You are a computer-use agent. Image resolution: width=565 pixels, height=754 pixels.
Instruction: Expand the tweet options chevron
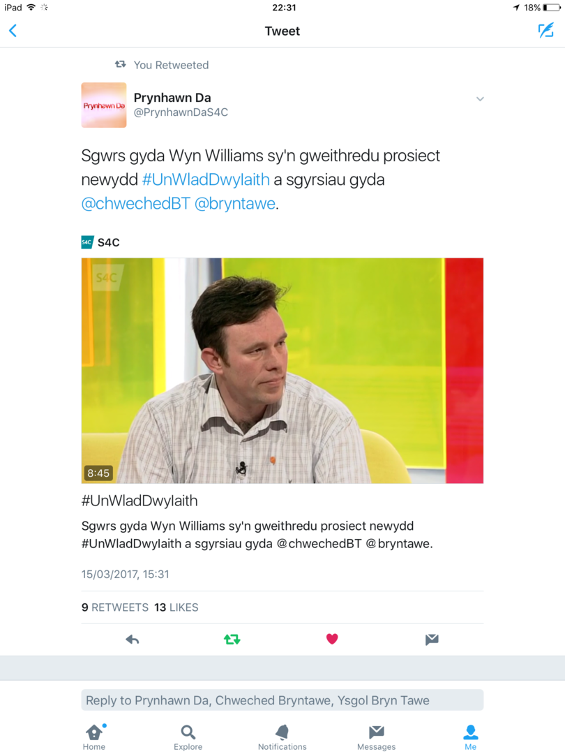(x=479, y=99)
